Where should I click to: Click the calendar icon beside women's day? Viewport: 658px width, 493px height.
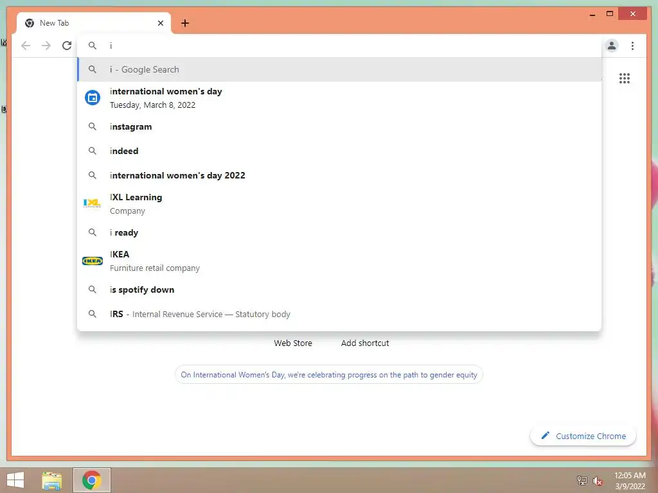[93, 98]
